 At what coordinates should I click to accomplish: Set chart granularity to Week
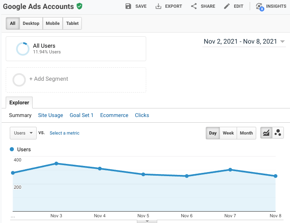[228, 133]
